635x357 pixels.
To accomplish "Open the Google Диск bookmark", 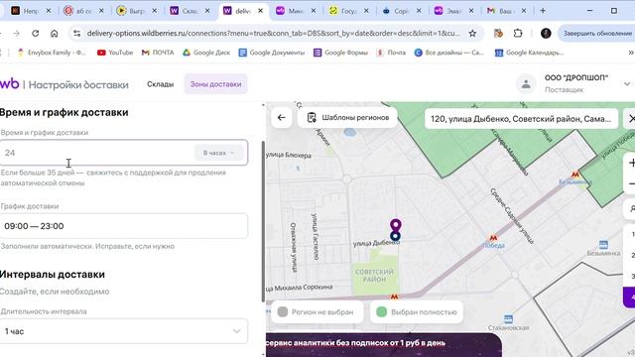I will 206,53.
